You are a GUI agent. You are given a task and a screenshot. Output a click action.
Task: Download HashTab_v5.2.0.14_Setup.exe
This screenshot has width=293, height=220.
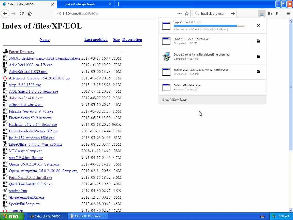click(33, 125)
